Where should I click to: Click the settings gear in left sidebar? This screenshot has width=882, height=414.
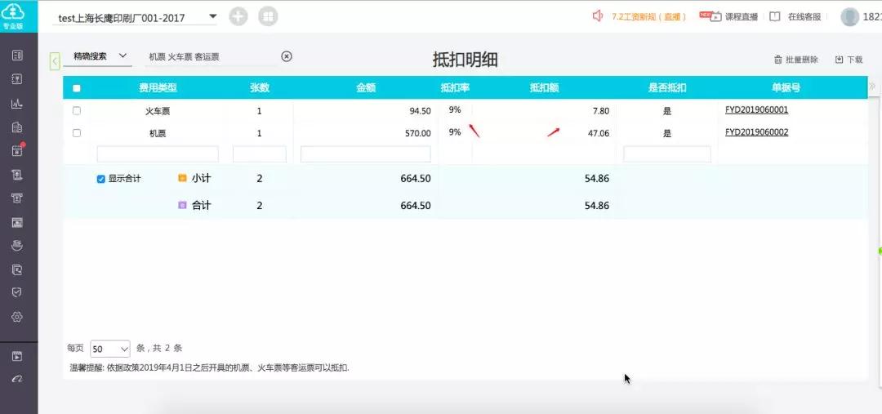tap(17, 317)
